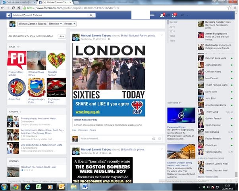Open chat with Deborah Anne Vella
The width and height of the screenshot is (239, 191).
click(215, 58)
